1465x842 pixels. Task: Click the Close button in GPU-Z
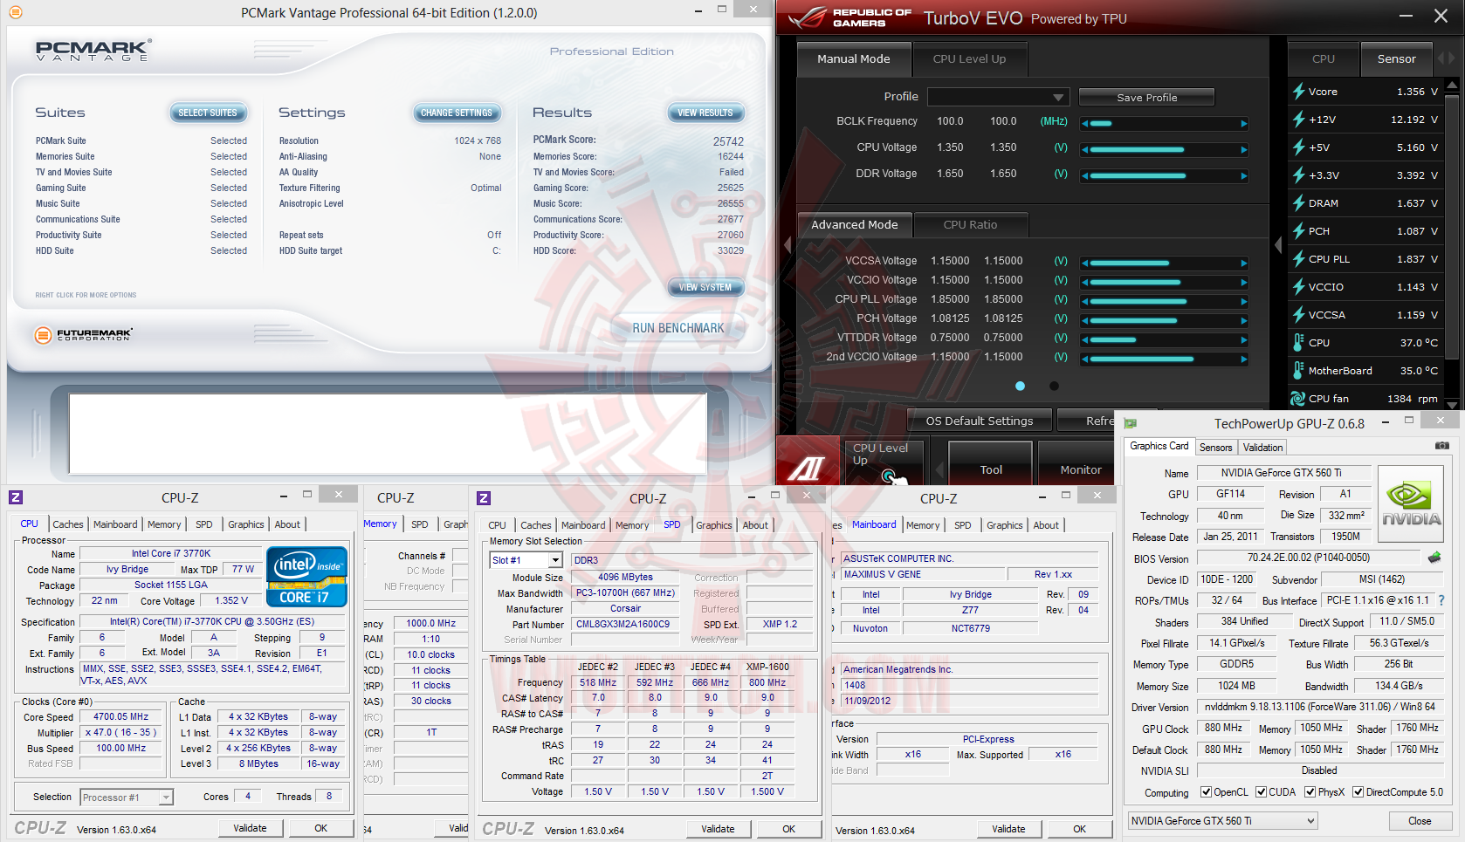[1420, 821]
